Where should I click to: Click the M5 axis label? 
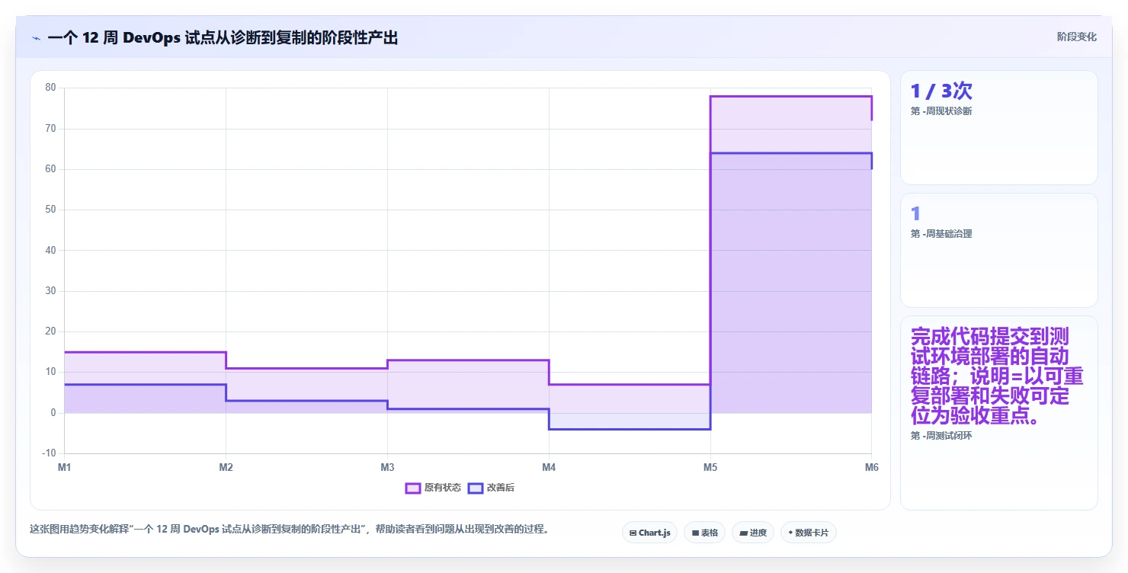click(710, 467)
